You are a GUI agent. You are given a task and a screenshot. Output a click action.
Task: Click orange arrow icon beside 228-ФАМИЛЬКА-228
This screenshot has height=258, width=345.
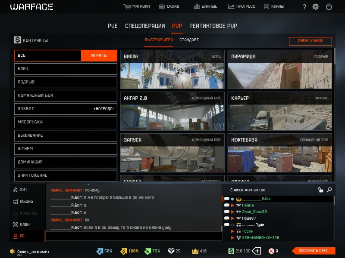click(x=232, y=238)
